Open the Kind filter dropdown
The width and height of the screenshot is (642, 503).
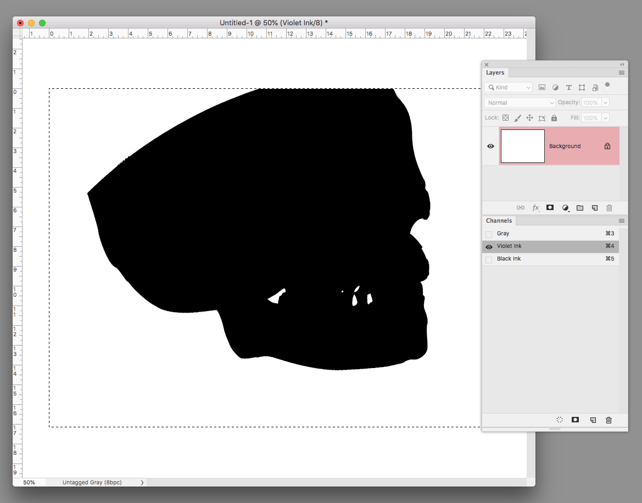[x=508, y=88]
